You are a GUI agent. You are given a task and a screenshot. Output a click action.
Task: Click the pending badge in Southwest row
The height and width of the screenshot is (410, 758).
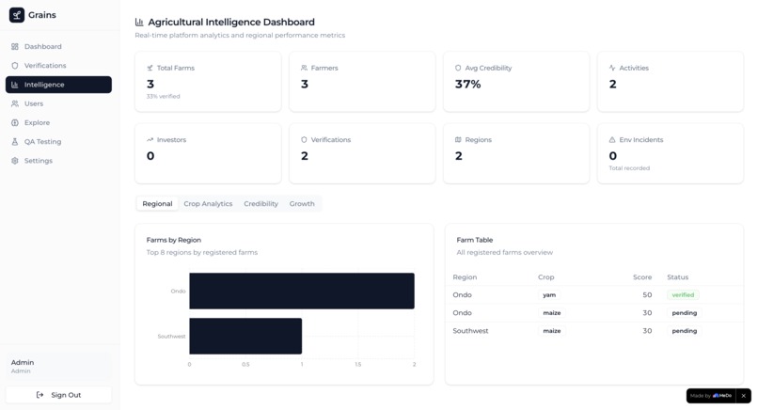click(x=684, y=331)
